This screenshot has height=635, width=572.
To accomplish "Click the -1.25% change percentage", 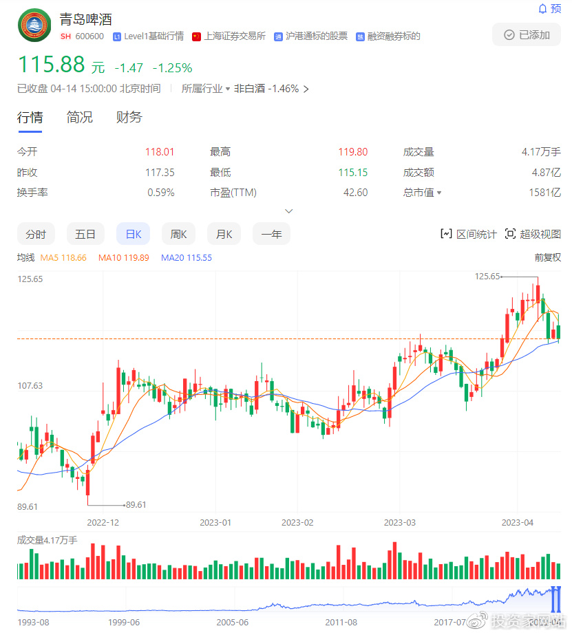I will click(172, 67).
